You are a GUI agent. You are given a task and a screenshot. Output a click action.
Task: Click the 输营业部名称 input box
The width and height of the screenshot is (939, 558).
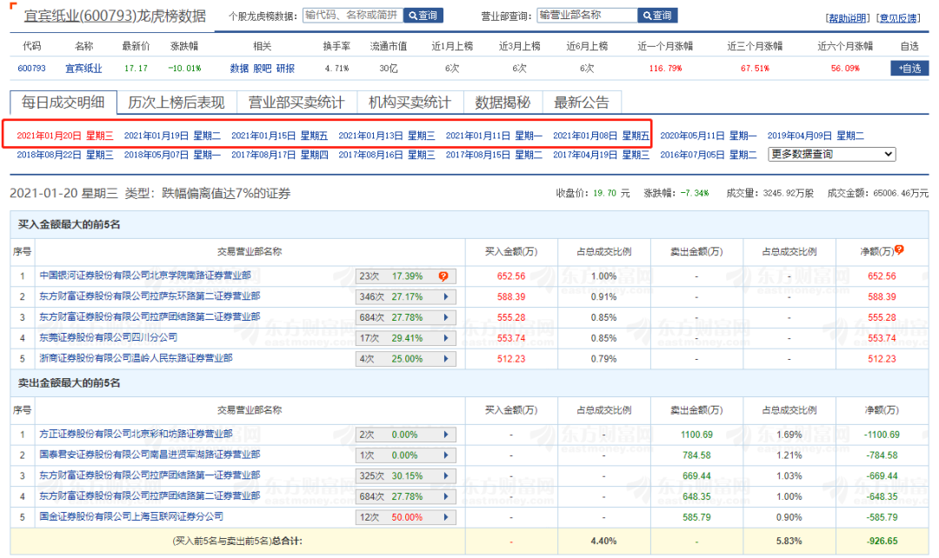click(x=586, y=16)
